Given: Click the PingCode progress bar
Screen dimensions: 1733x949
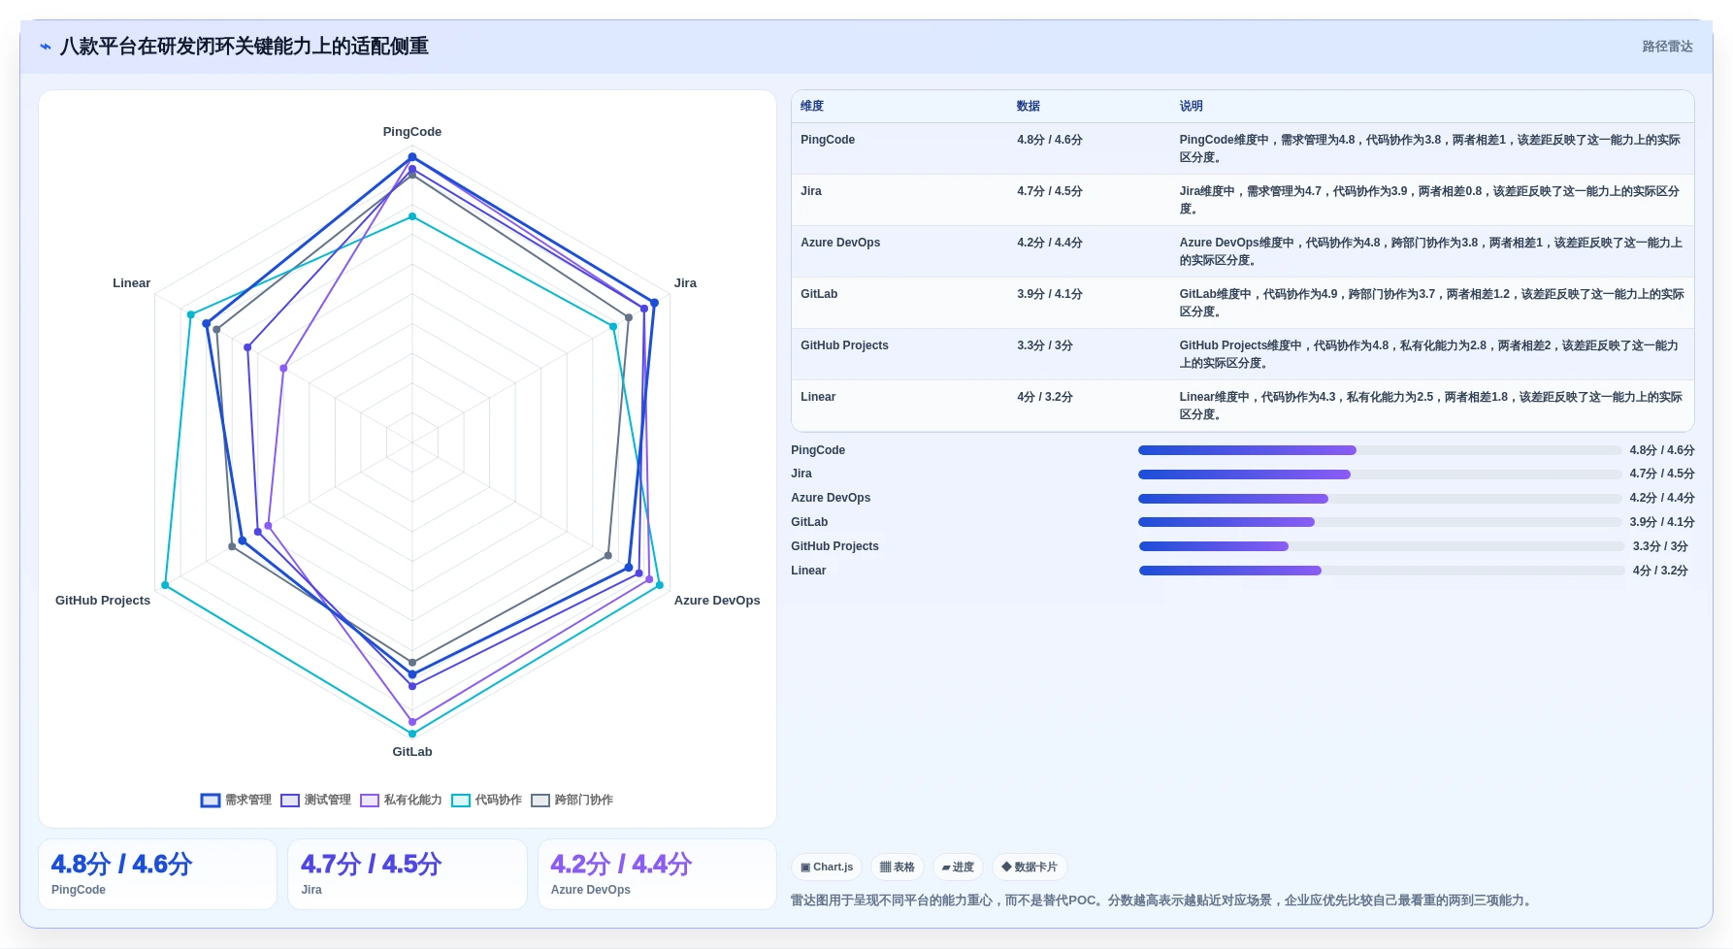Looking at the screenshot, I should [1380, 450].
